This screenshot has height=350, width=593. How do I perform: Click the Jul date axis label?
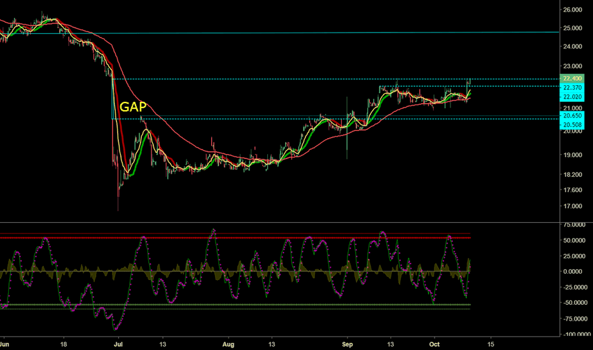pos(118,344)
